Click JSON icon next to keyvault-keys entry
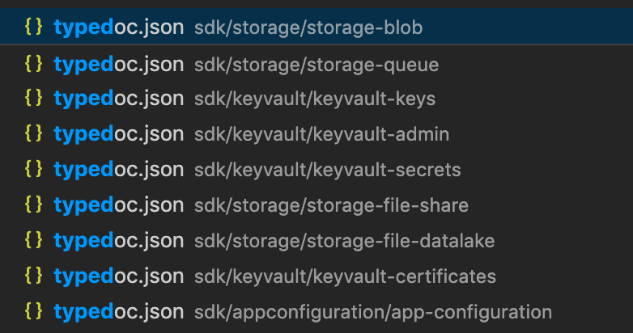Image resolution: width=633 pixels, height=333 pixels. click(x=33, y=98)
